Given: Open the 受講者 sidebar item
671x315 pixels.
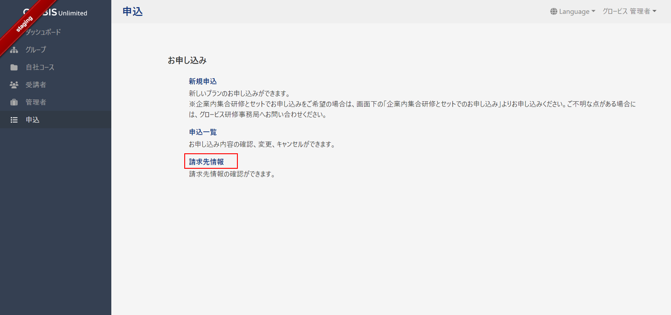Looking at the screenshot, I should [x=55, y=85].
